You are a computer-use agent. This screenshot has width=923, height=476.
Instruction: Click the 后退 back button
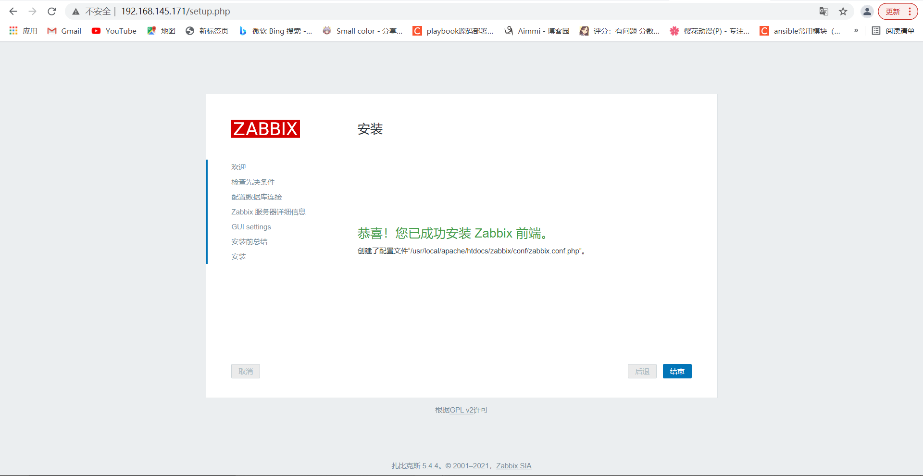(x=642, y=371)
